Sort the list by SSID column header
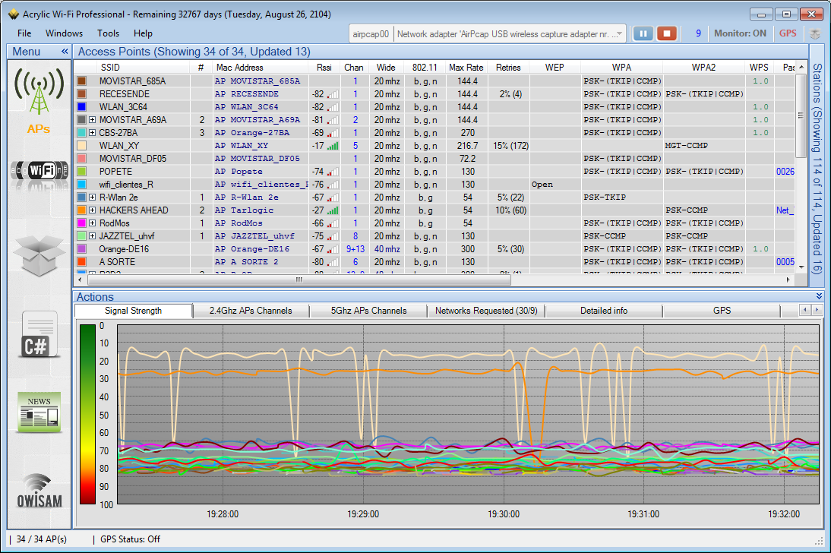 110,68
